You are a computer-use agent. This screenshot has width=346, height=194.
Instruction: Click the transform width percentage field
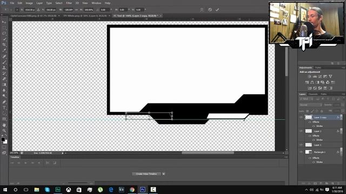[x=68, y=10]
